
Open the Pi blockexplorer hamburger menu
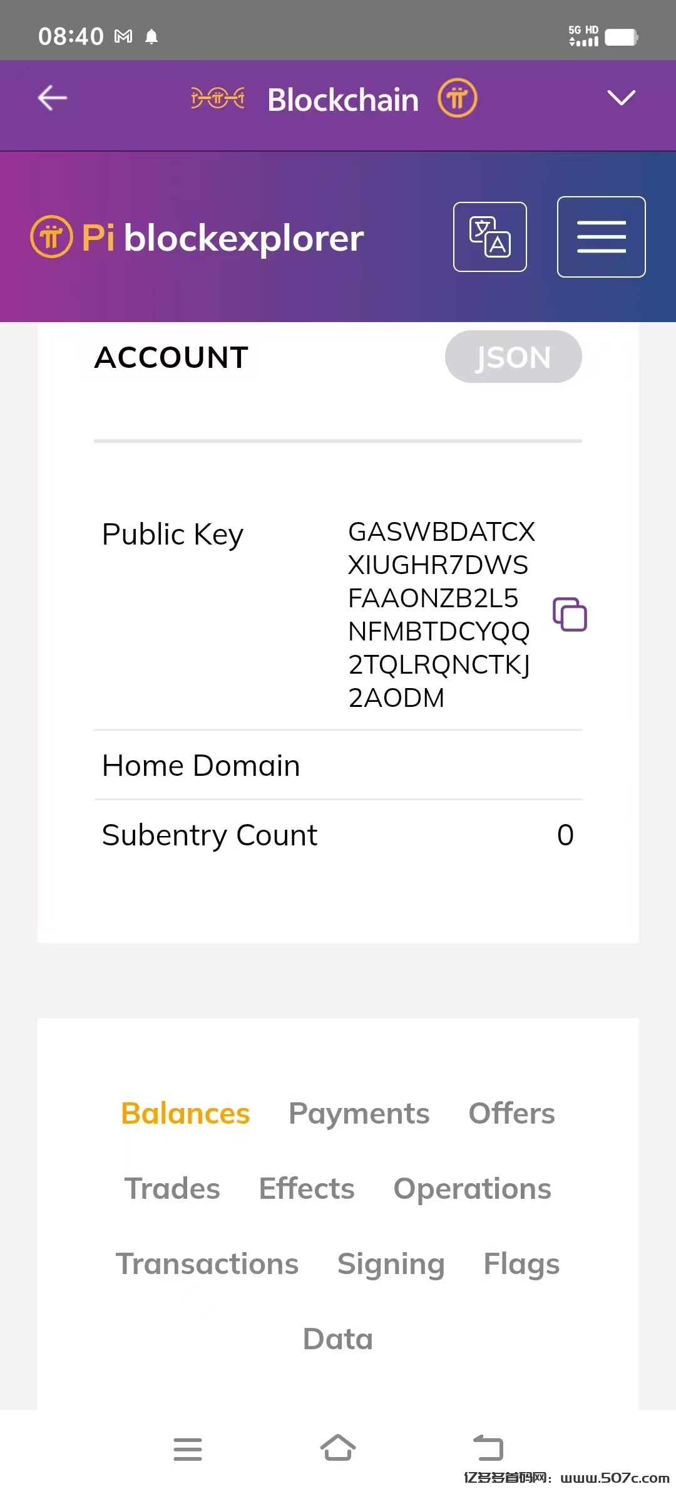(600, 236)
